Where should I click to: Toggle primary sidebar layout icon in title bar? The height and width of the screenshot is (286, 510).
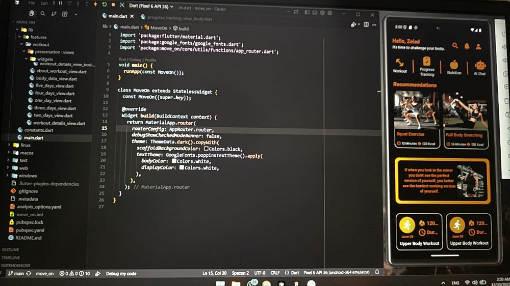pyautogui.click(x=307, y=12)
